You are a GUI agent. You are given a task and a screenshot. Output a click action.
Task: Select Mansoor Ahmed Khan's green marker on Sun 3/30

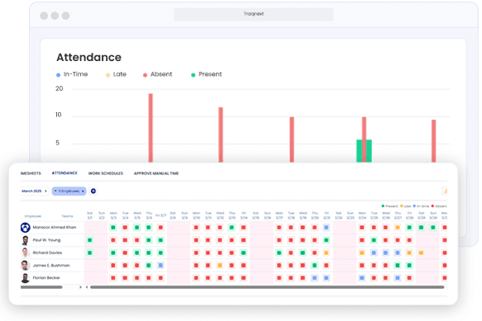tap(433, 228)
